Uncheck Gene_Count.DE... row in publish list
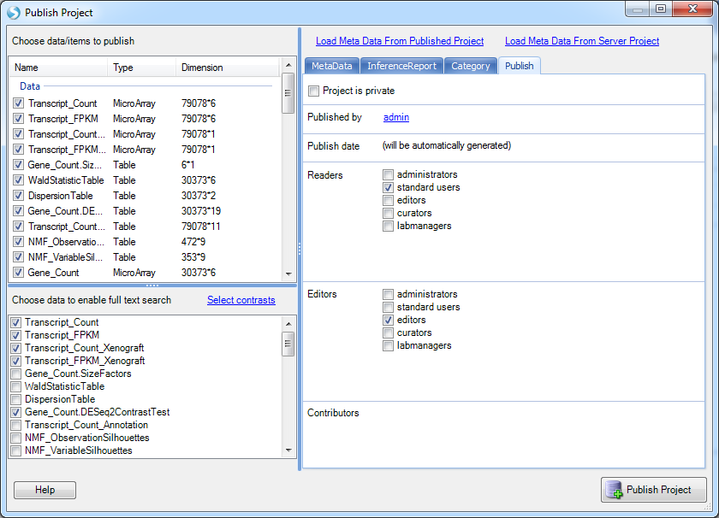This screenshot has height=518, width=719. coord(18,211)
